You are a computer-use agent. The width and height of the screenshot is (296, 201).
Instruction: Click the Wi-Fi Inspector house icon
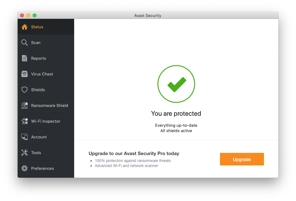coord(25,121)
